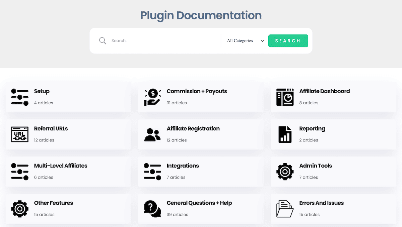Open the Affiliate Registration title
Viewport: 402px width, 227px height.
point(193,129)
